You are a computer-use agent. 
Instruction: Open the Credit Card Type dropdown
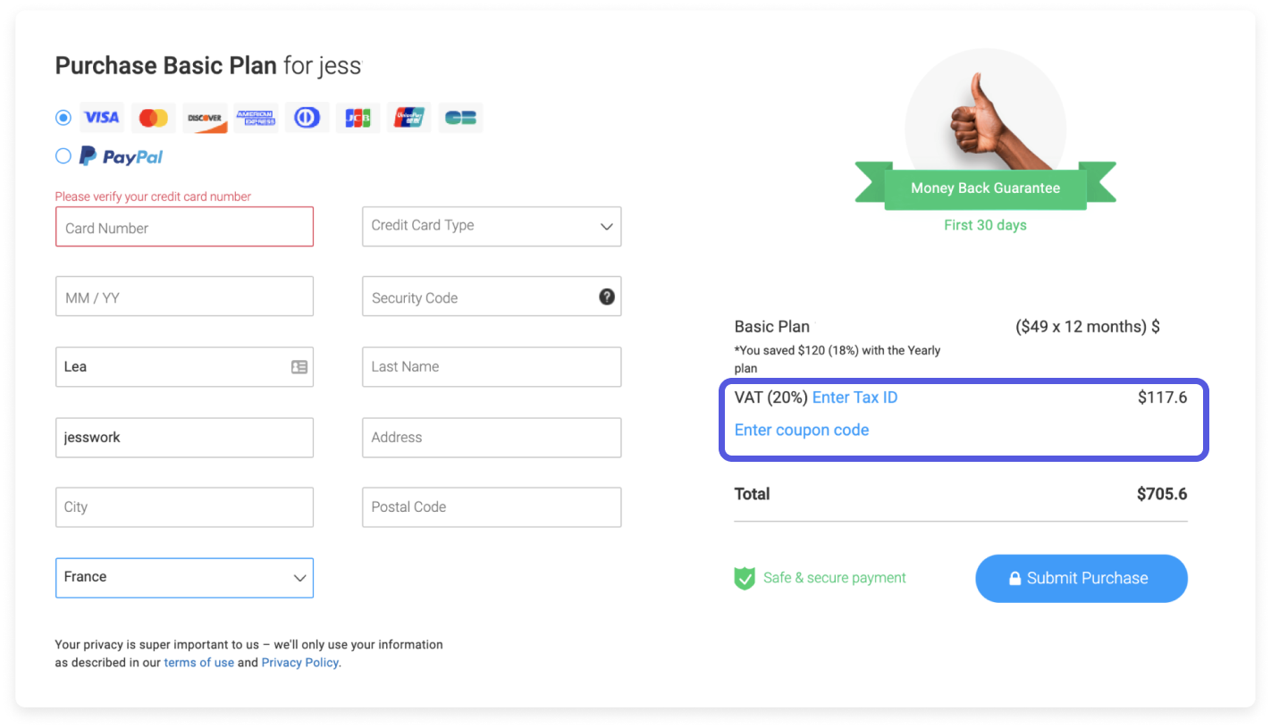tap(492, 226)
